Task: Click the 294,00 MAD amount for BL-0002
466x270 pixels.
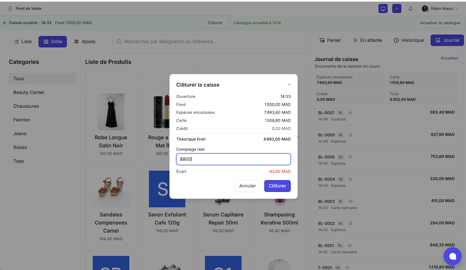Action: [442, 223]
